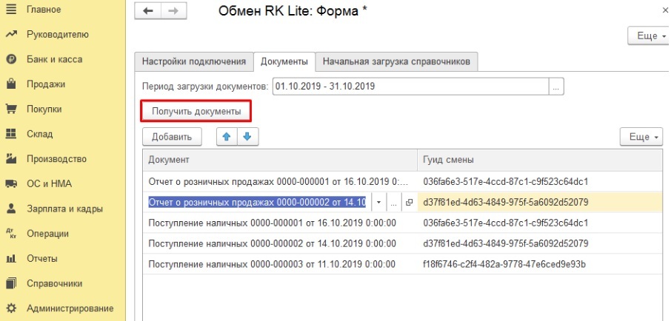Click the Покупки cart icon

(11, 109)
